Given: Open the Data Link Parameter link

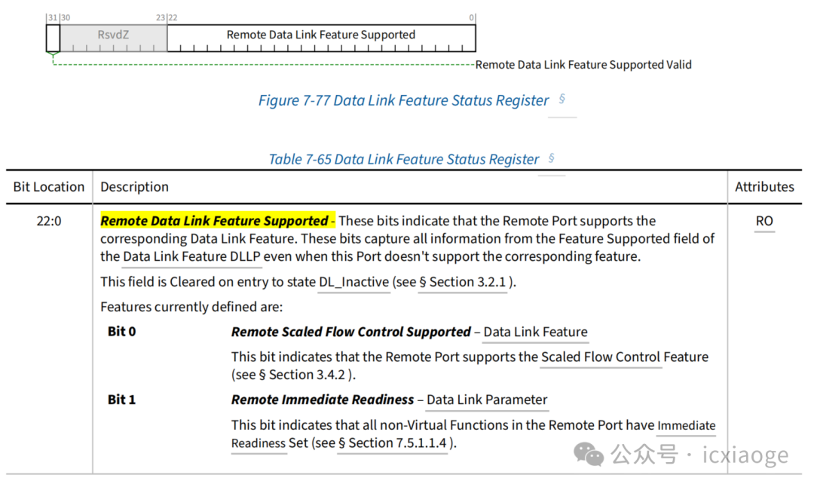Looking at the screenshot, I should pos(487,400).
